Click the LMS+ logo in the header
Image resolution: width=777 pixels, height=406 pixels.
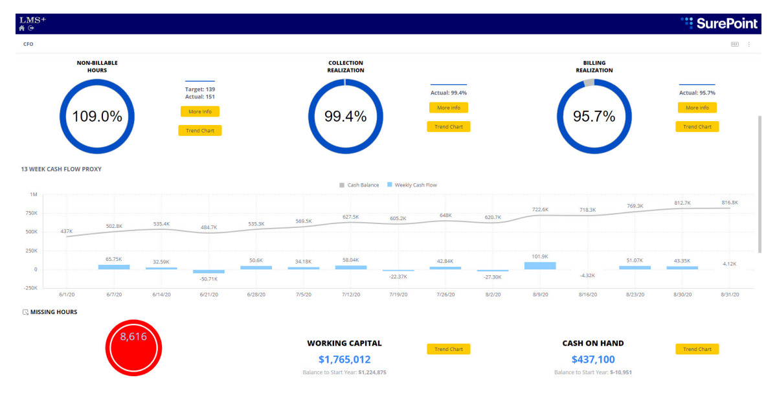click(31, 19)
